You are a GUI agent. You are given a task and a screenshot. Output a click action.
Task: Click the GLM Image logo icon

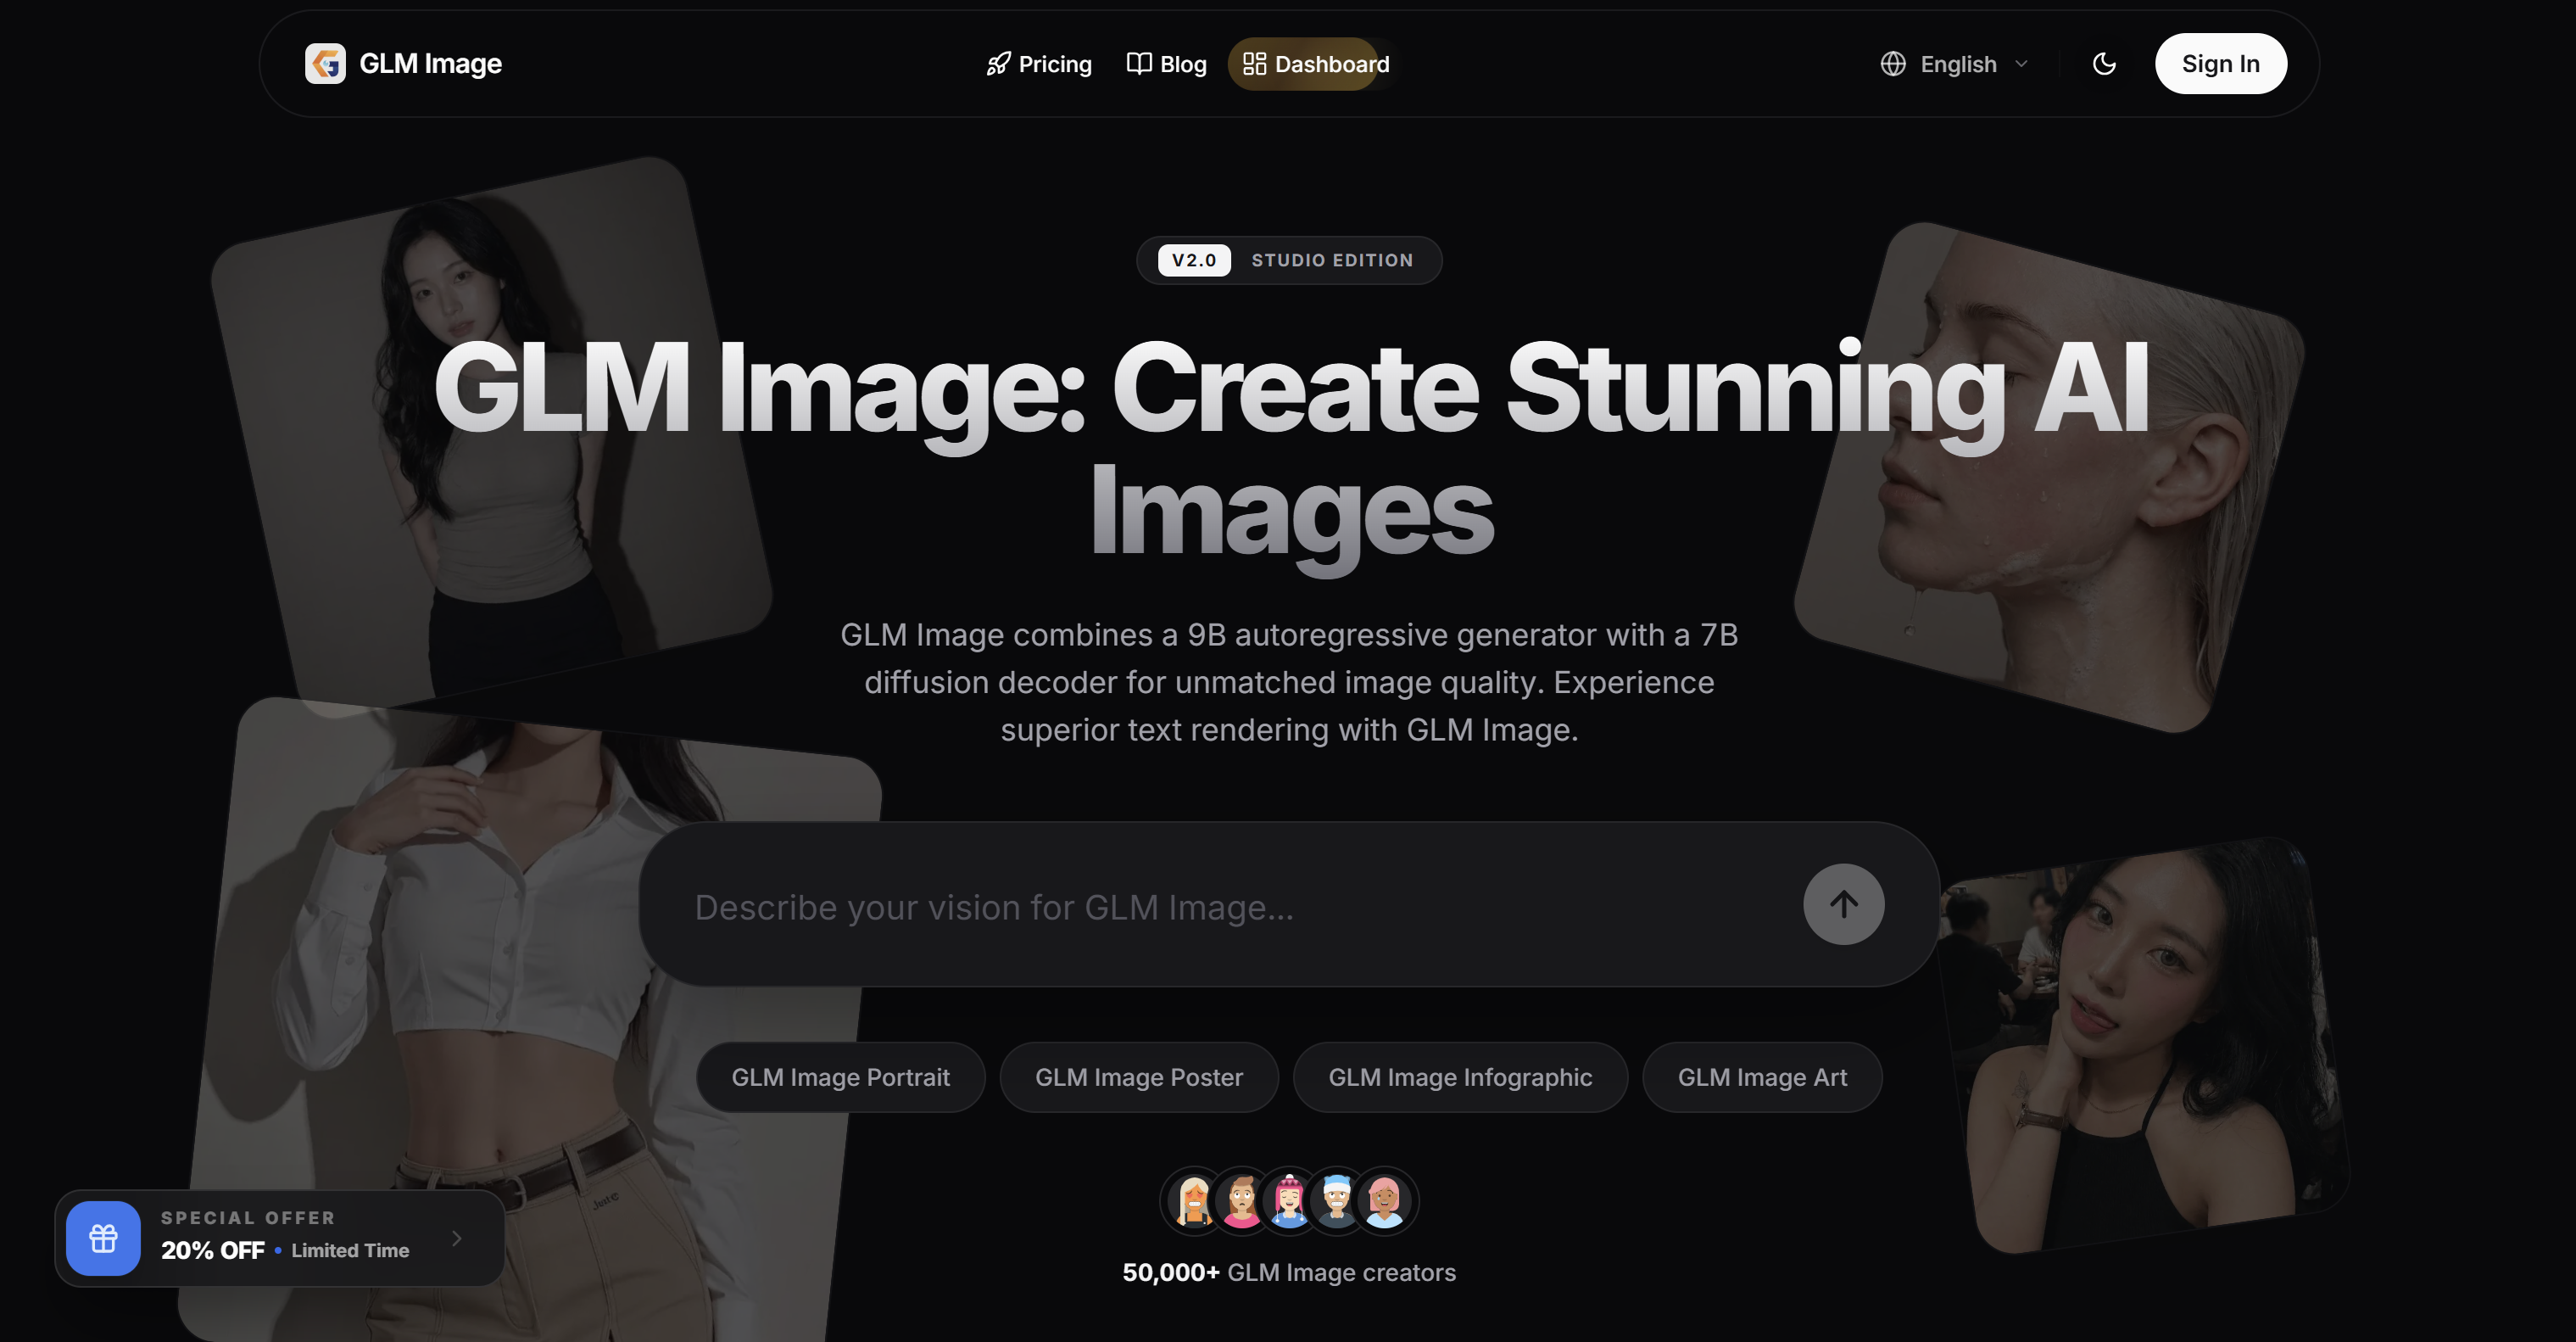(326, 63)
